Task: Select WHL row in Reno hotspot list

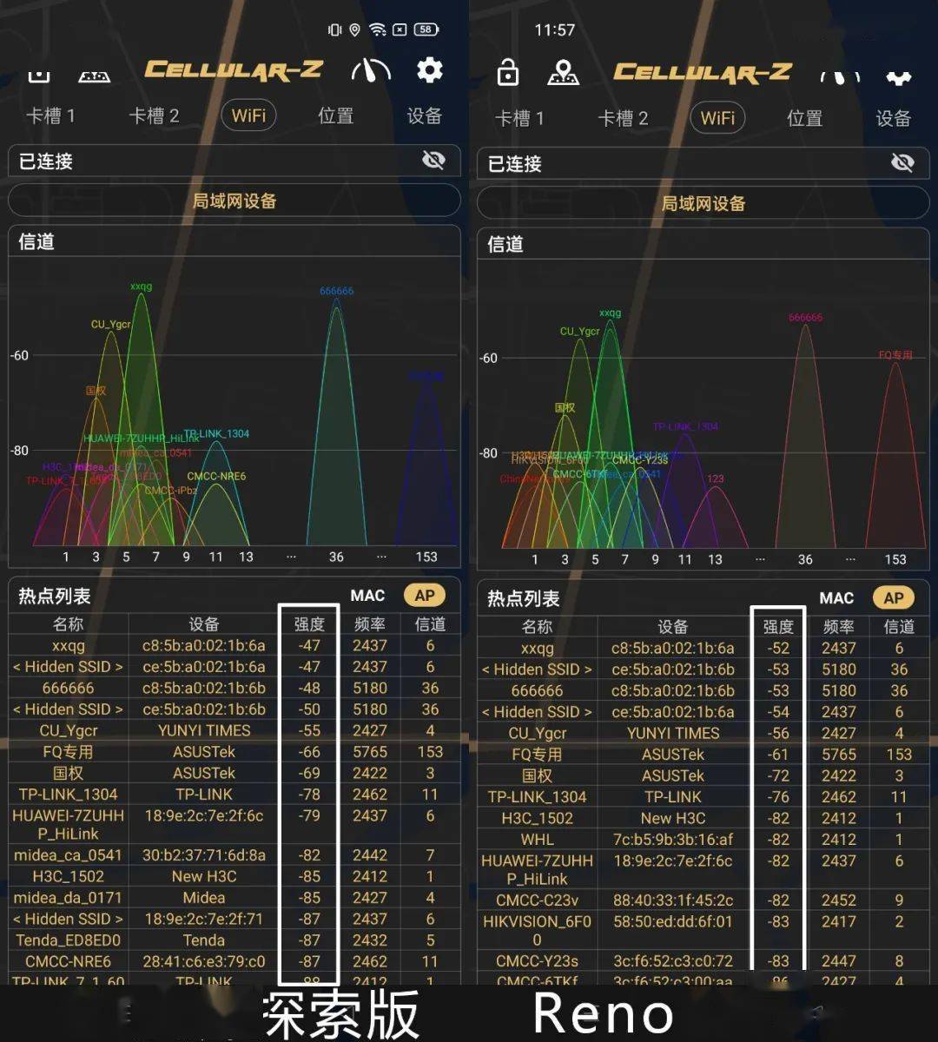Action: coord(703,840)
